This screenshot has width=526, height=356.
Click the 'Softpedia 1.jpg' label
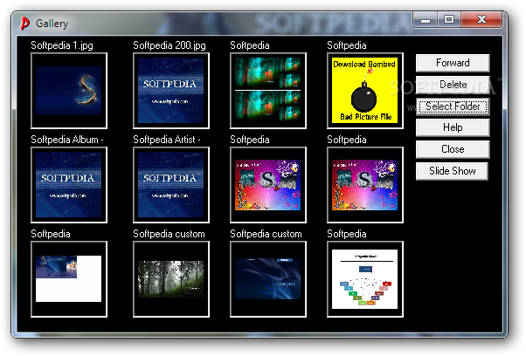tap(62, 45)
